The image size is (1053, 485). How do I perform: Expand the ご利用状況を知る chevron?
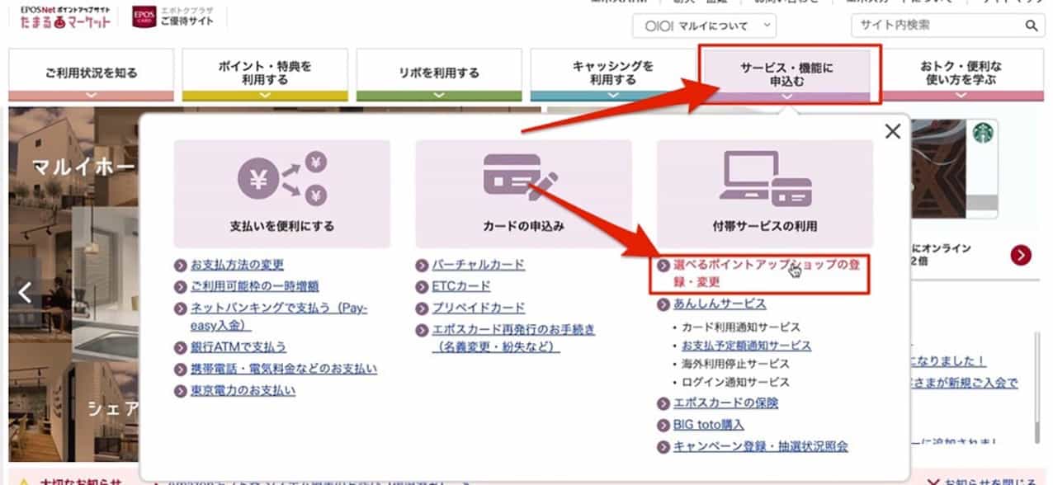[x=91, y=95]
